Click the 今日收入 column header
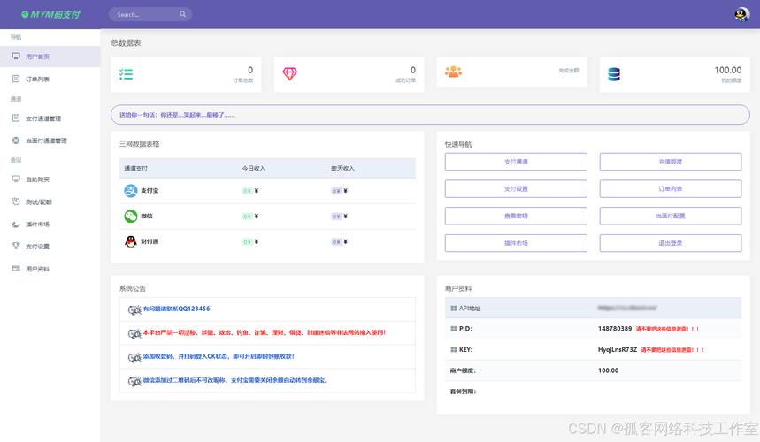The width and height of the screenshot is (760, 442). pos(254,169)
